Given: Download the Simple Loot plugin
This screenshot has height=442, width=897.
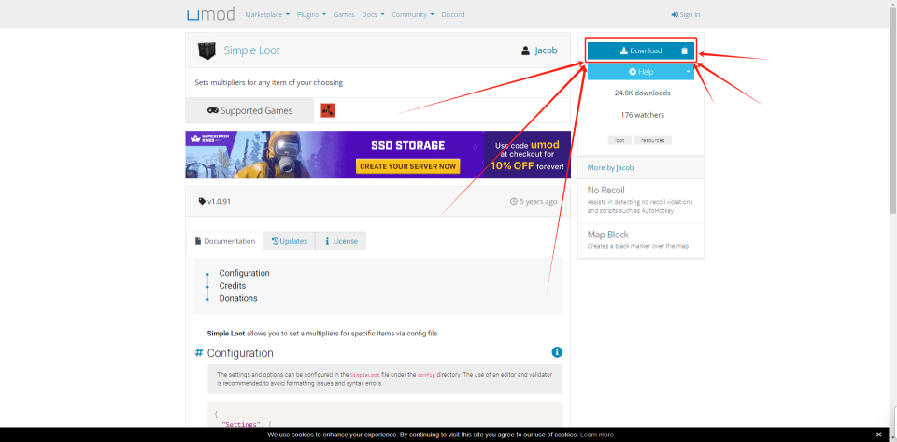Looking at the screenshot, I should point(641,50).
